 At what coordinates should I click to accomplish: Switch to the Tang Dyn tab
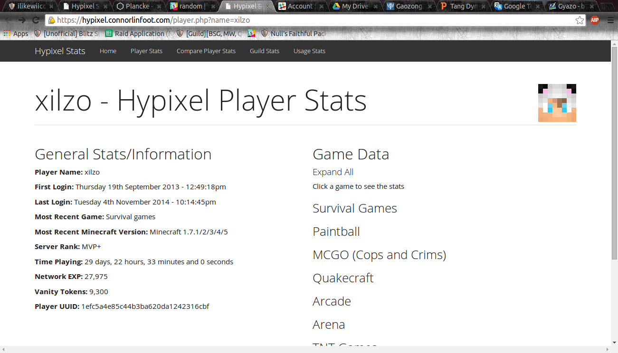coord(463,6)
